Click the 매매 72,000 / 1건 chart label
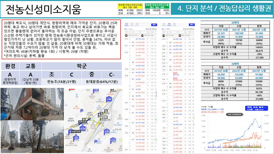The width and height of the screenshot is (274, 154). click(212, 109)
